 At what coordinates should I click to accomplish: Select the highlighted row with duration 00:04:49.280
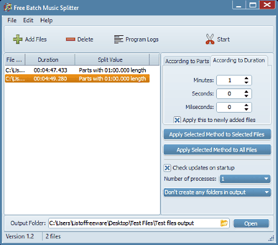77,79
